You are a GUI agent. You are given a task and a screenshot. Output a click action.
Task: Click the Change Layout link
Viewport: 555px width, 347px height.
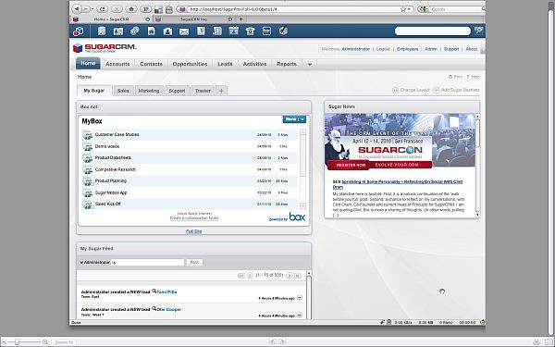click(411, 90)
